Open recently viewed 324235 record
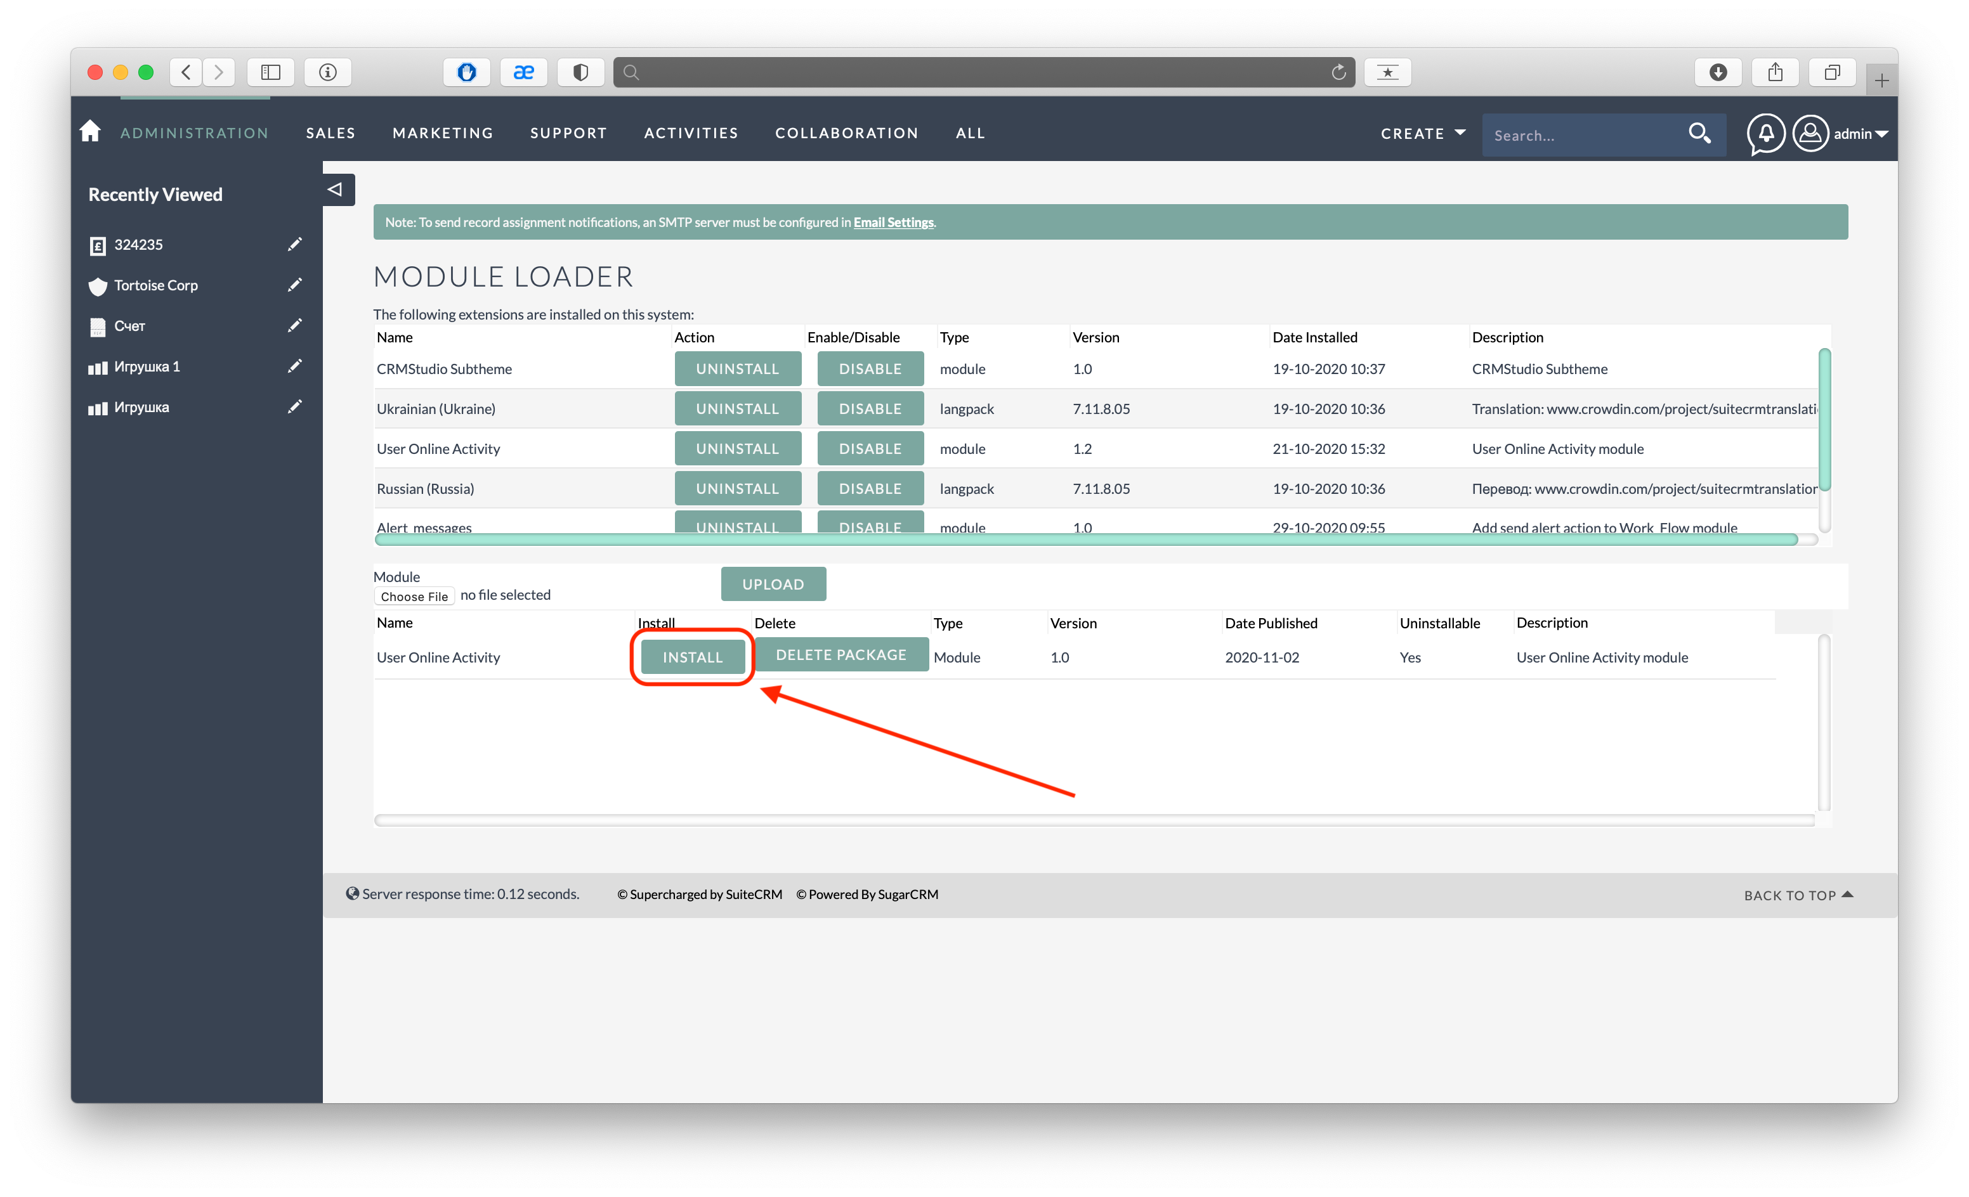This screenshot has height=1197, width=1969. [x=138, y=244]
